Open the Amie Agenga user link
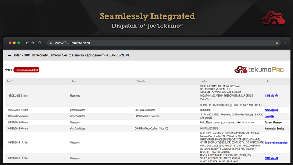Screen dimensions: 293x165 pos(271,110)
